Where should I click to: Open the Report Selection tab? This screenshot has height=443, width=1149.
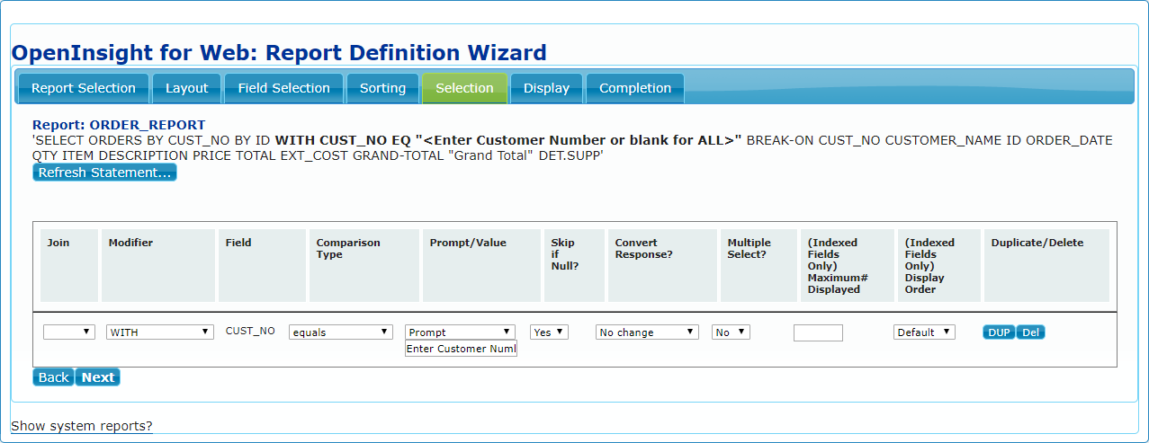(83, 88)
